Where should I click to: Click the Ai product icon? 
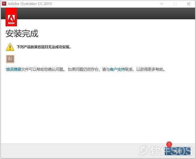pyautogui.click(x=10, y=59)
